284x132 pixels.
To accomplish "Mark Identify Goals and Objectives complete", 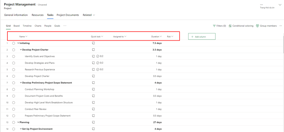I will click(14, 56).
